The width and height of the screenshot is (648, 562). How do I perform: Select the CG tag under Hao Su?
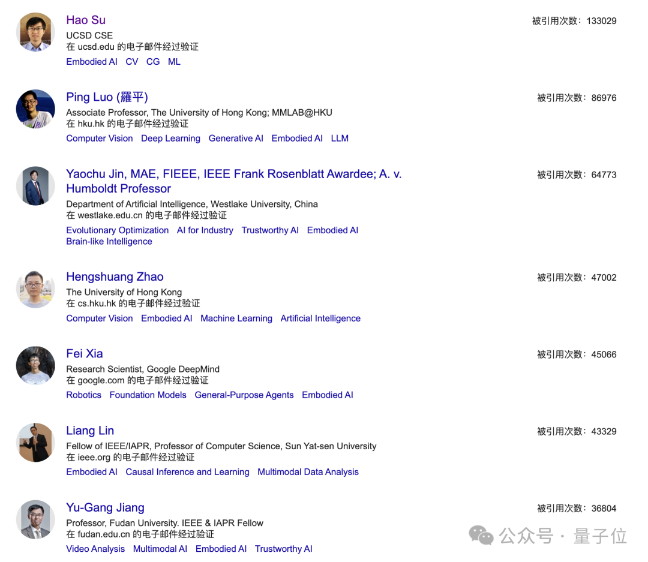153,62
